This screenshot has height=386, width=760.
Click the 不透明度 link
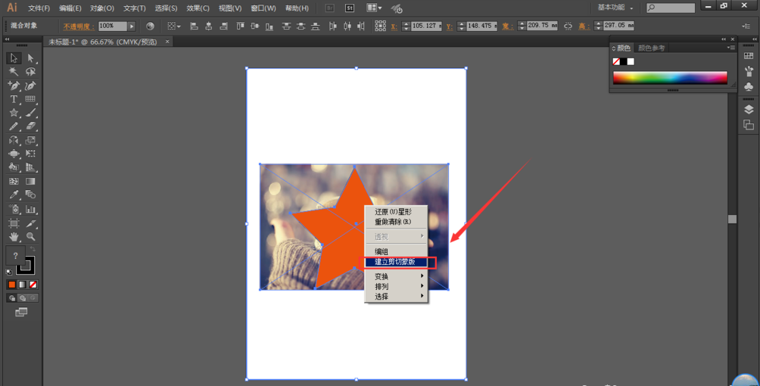pyautogui.click(x=79, y=26)
